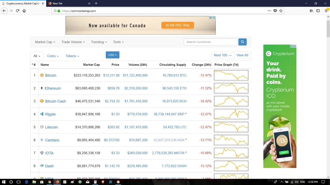Sort table by Market Cap header
The image size is (330, 185).
91,65
